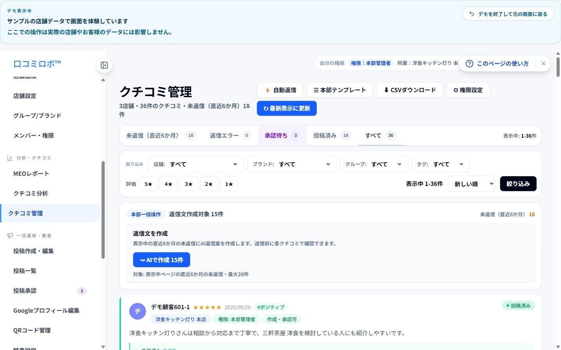Open MEOレポート in the sidebar

(x=31, y=173)
